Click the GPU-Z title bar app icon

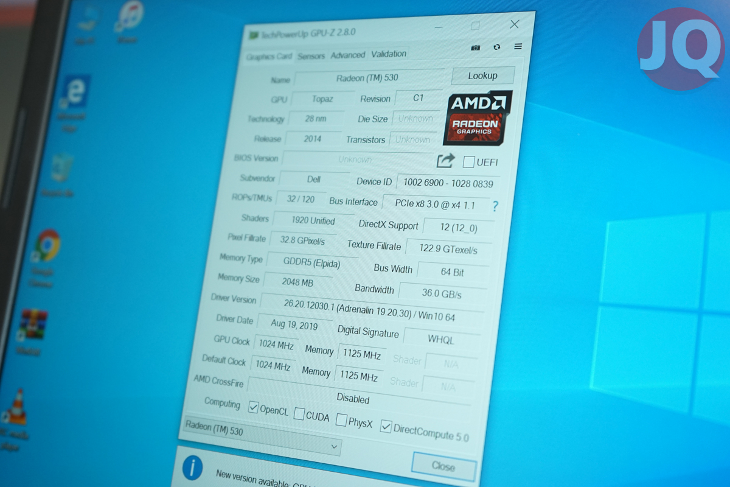point(252,35)
